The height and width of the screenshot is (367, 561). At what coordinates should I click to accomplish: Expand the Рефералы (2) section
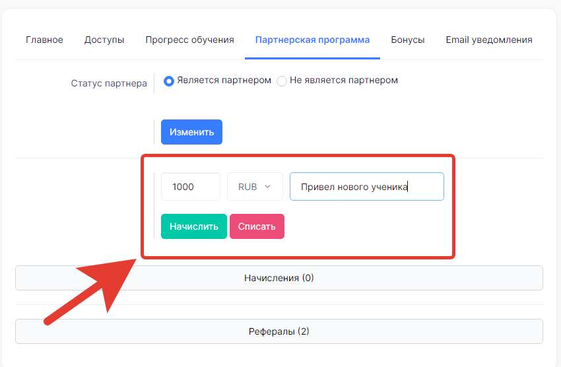[x=279, y=331]
